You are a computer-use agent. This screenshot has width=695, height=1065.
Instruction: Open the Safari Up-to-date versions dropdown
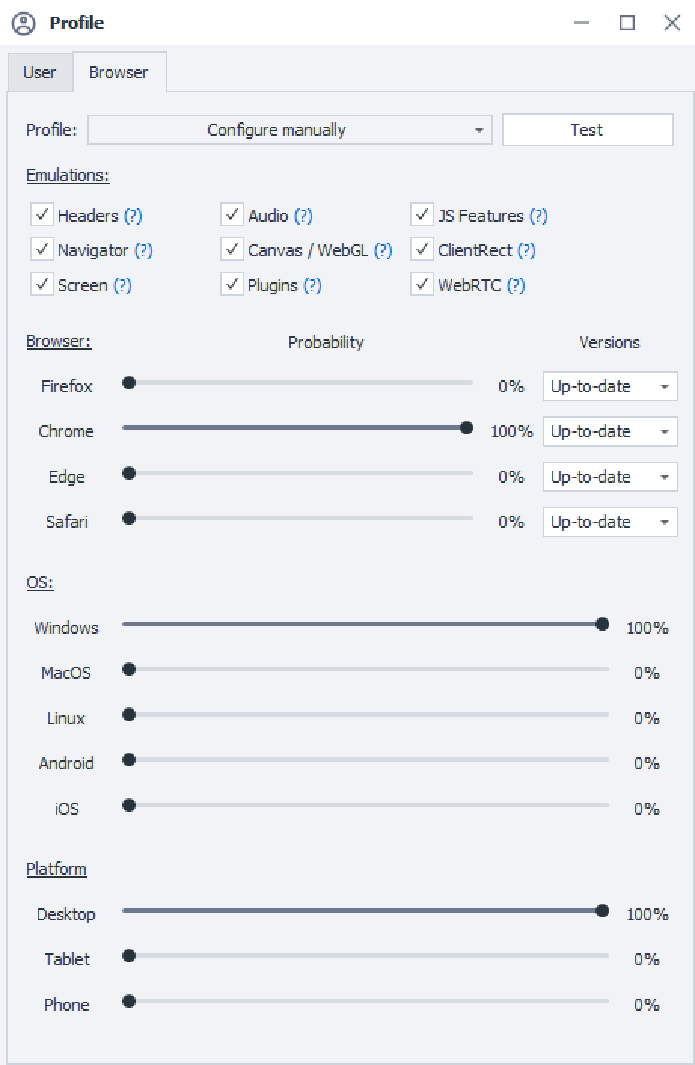point(609,522)
